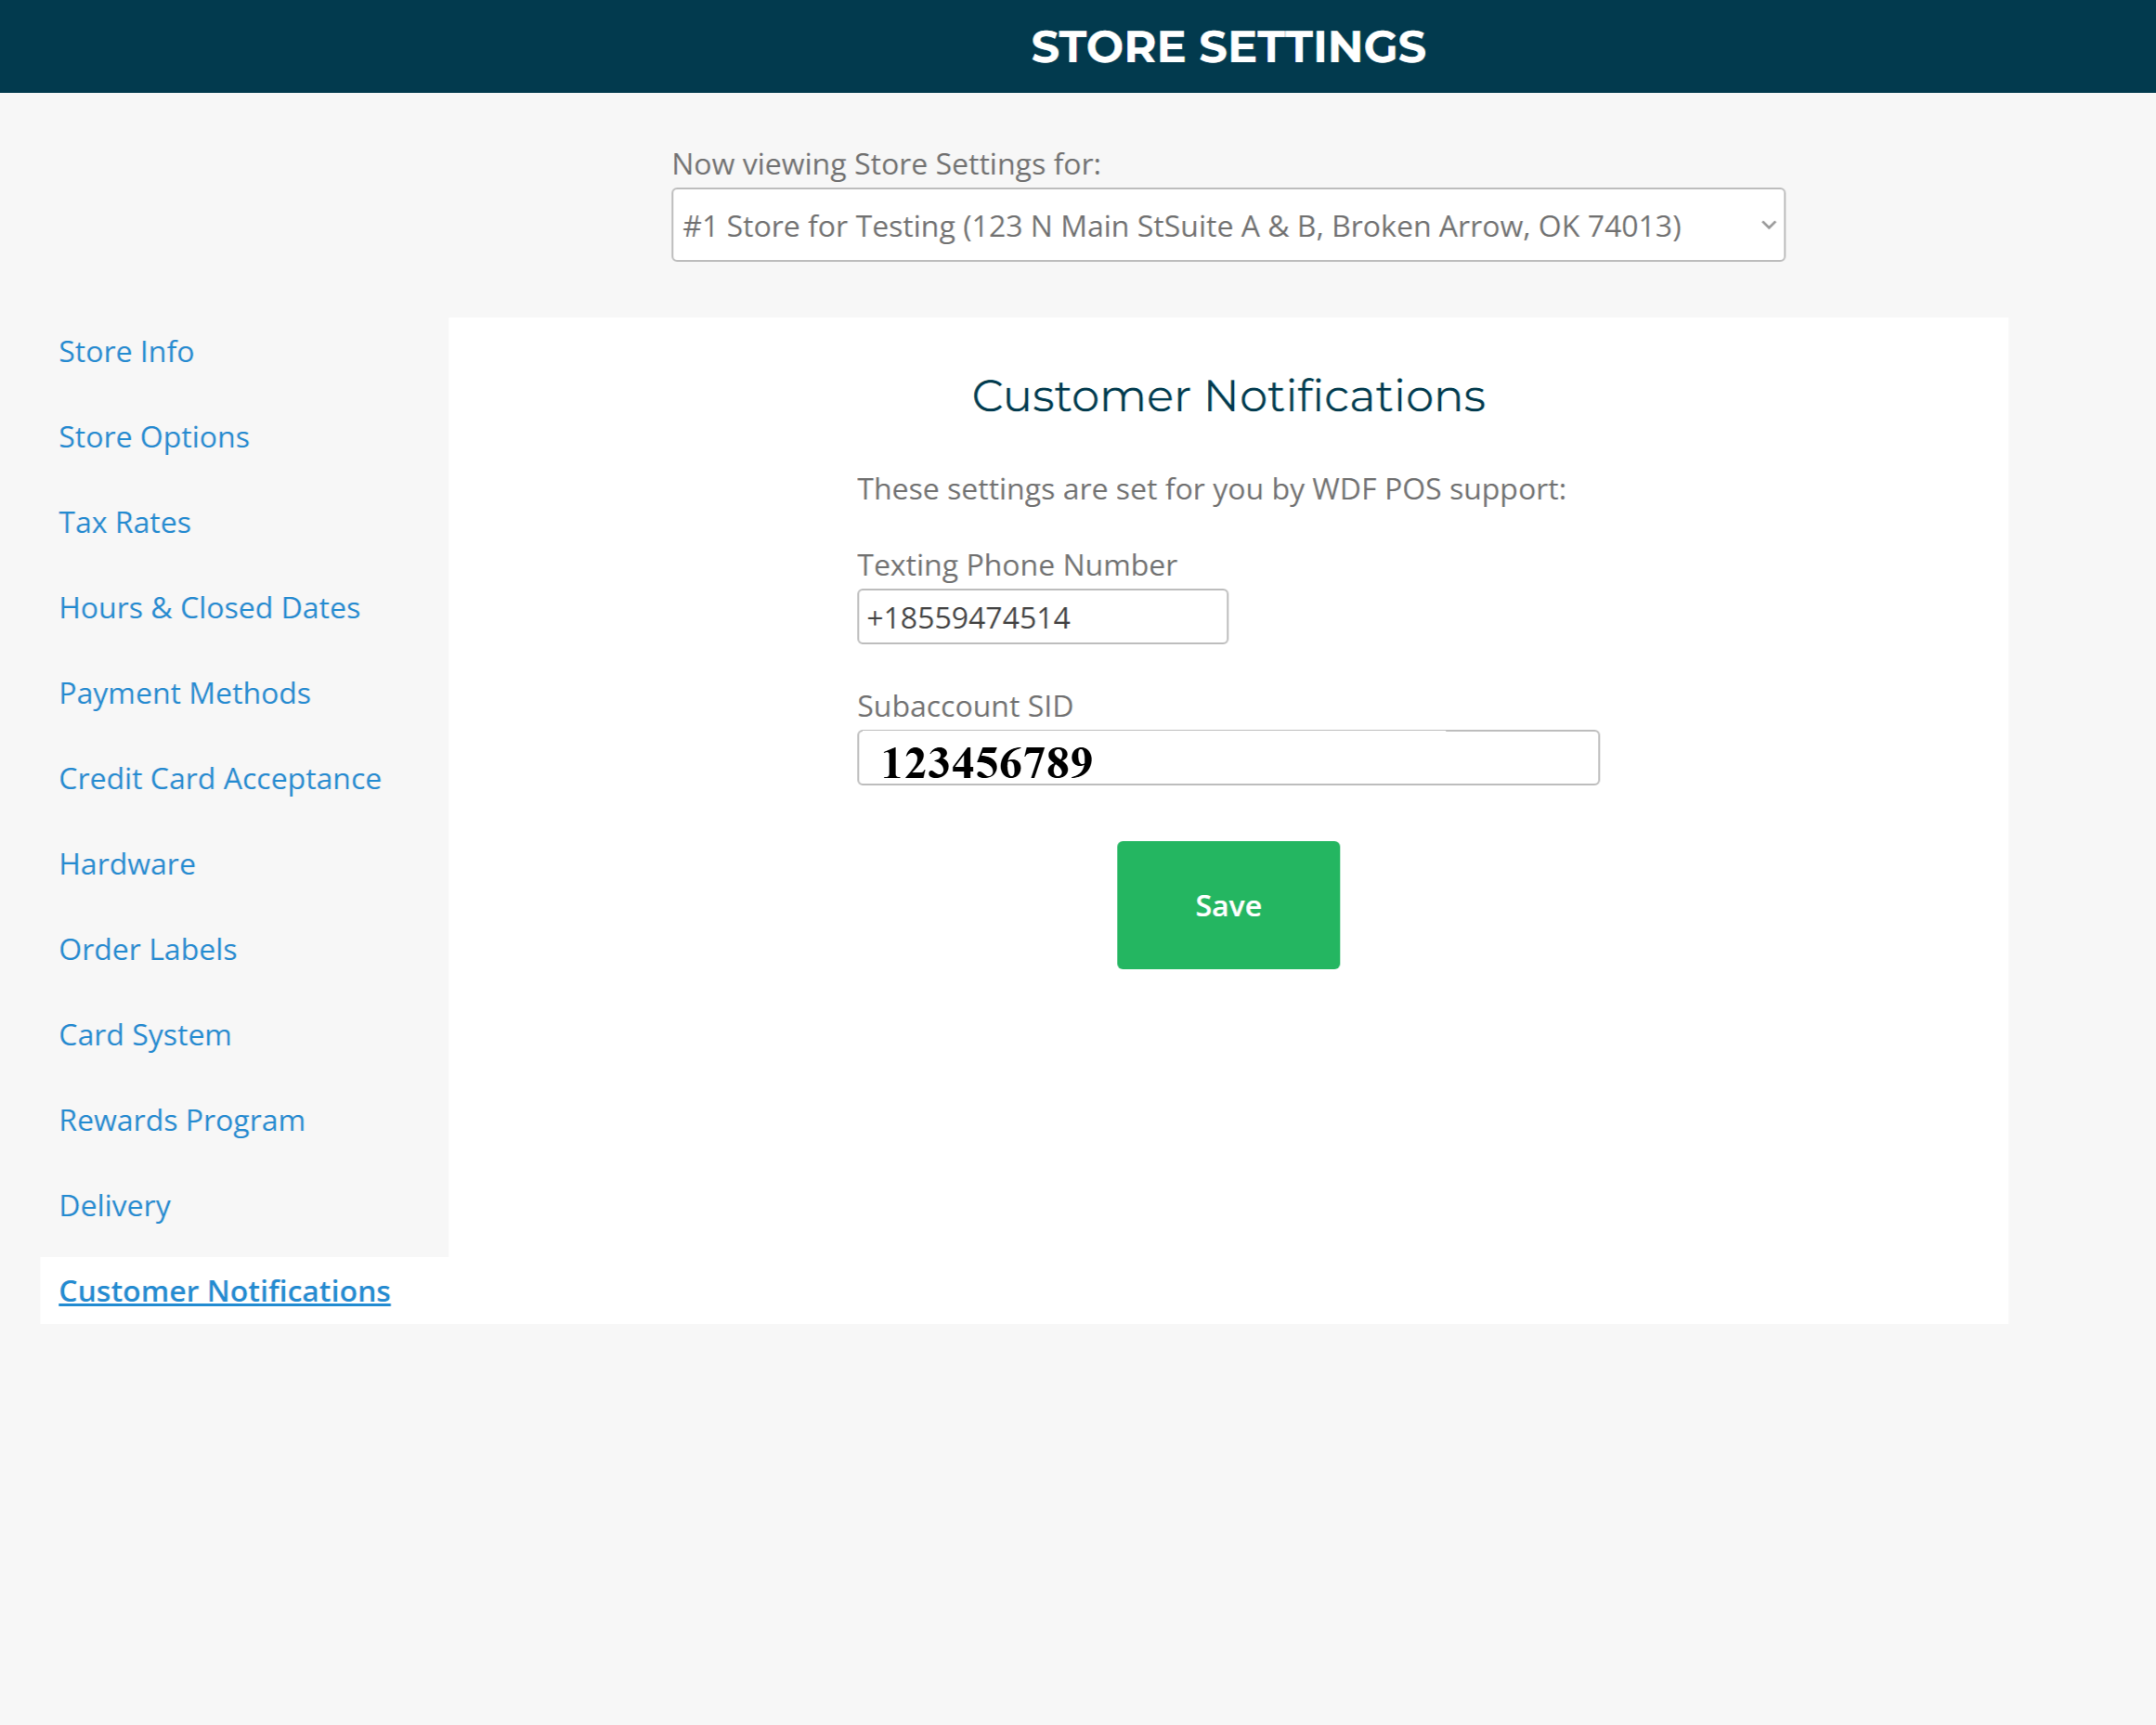Click the Store Settings header title

click(x=1227, y=47)
